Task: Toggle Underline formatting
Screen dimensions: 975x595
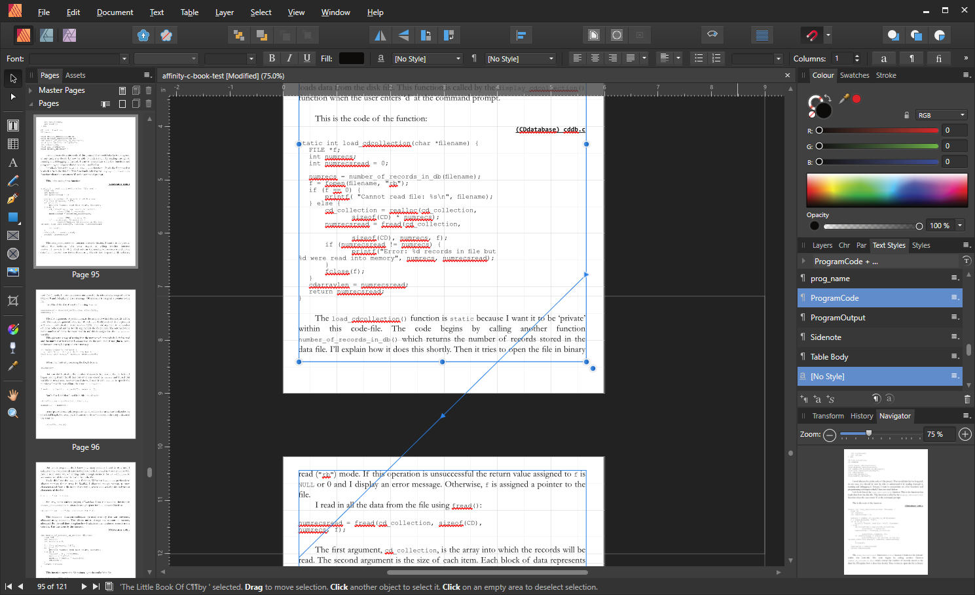Action: pyautogui.click(x=306, y=58)
